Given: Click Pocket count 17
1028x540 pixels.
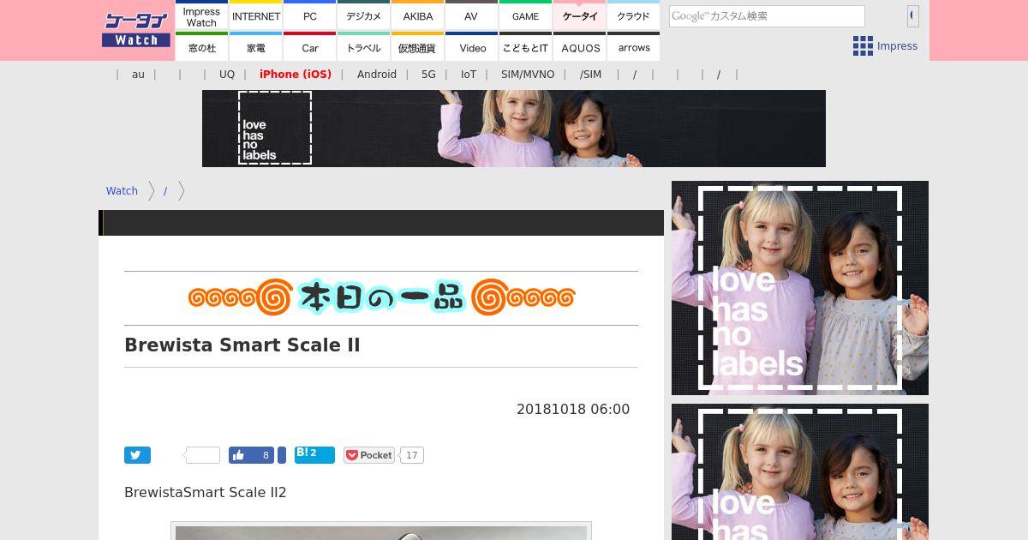Looking at the screenshot, I should pyautogui.click(x=411, y=455).
